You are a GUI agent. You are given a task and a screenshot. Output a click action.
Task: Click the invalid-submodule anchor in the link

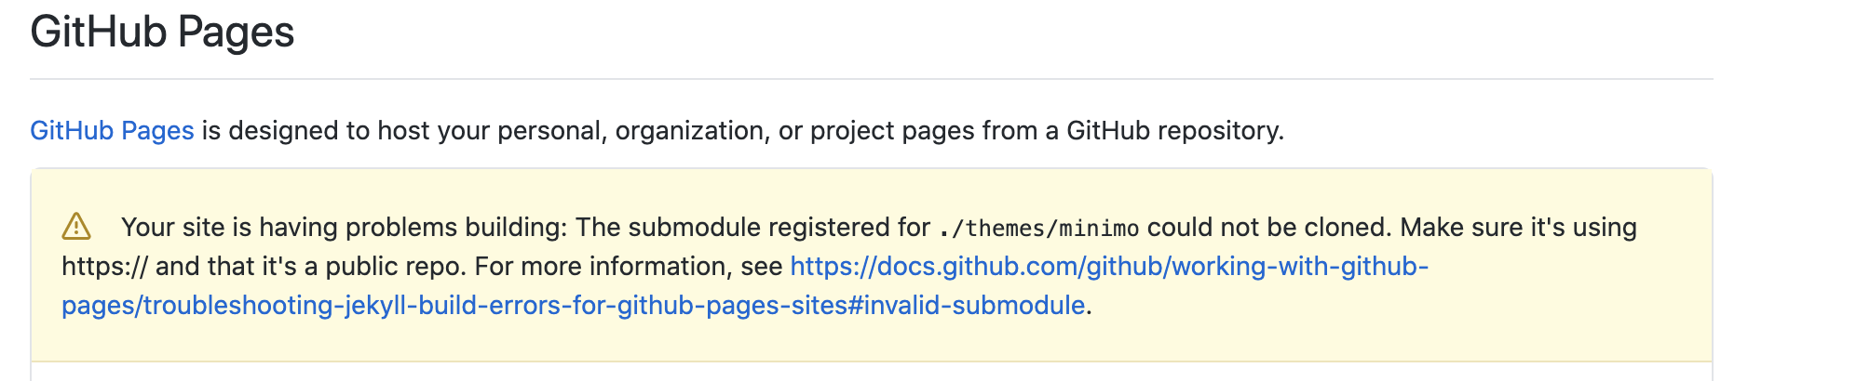click(974, 306)
